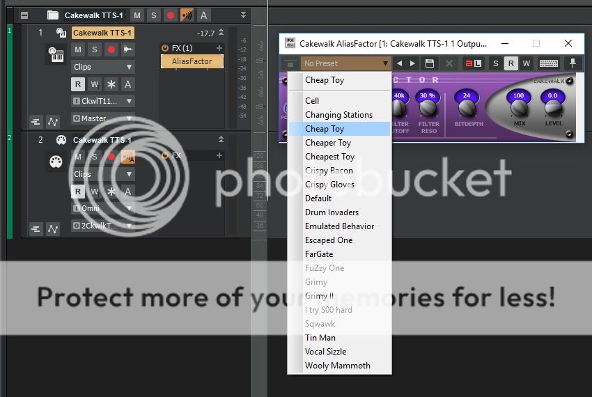Image resolution: width=592 pixels, height=397 pixels.
Task: Solo the Cakewalk TTS-1 folder track
Action: (153, 15)
